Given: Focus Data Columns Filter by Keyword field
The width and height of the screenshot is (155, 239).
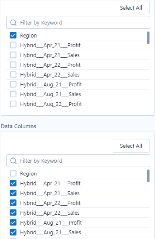Looking at the screenshot, I should pyautogui.click(x=78, y=161).
